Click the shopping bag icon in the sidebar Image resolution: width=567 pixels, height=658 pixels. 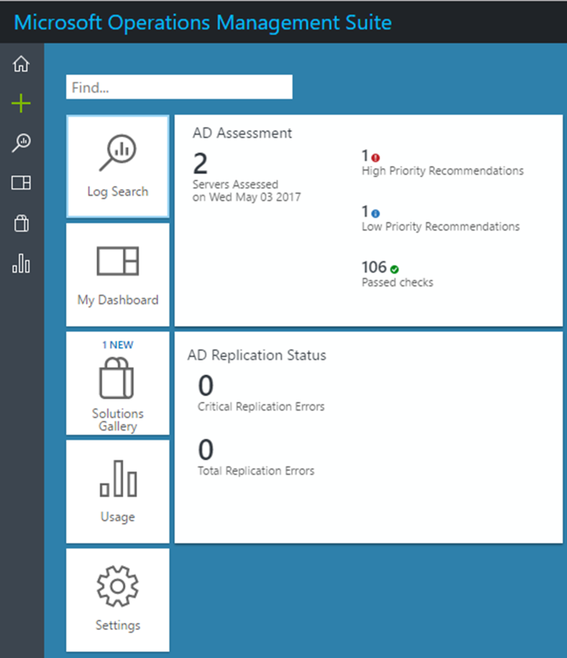coord(21,223)
